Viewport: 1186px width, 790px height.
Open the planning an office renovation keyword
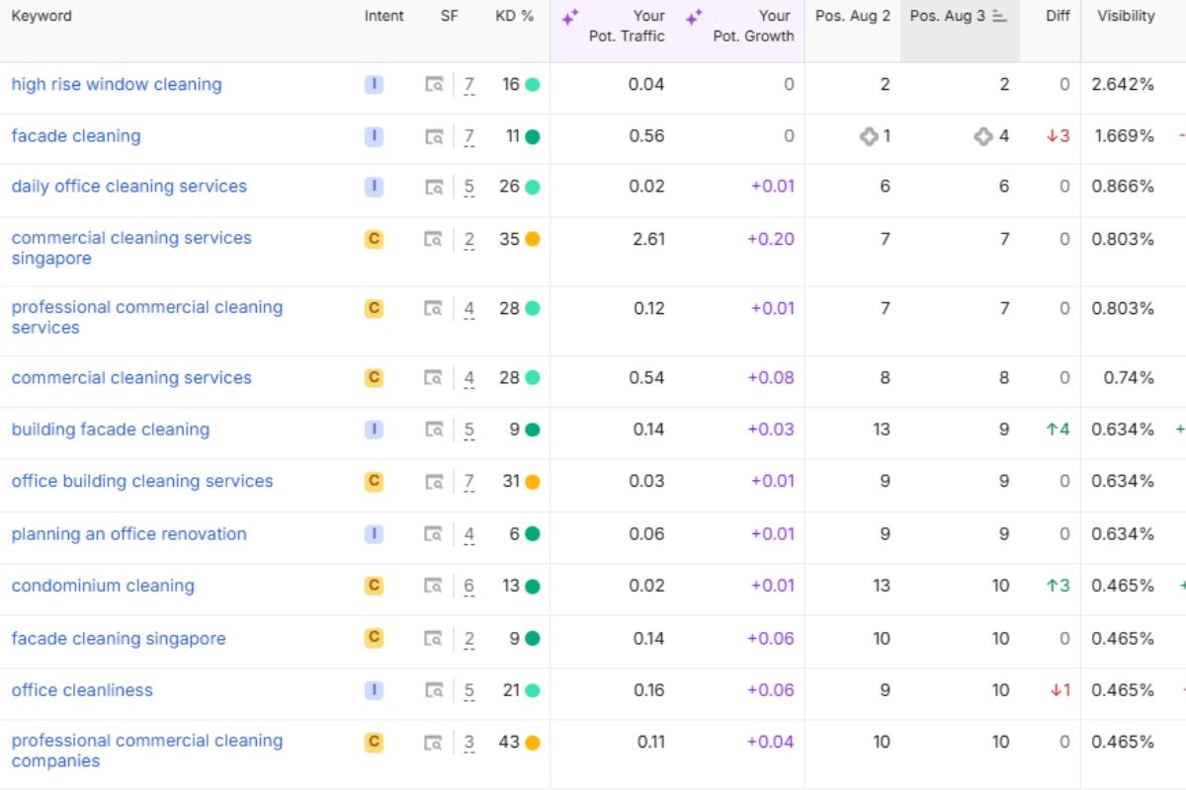coord(129,534)
